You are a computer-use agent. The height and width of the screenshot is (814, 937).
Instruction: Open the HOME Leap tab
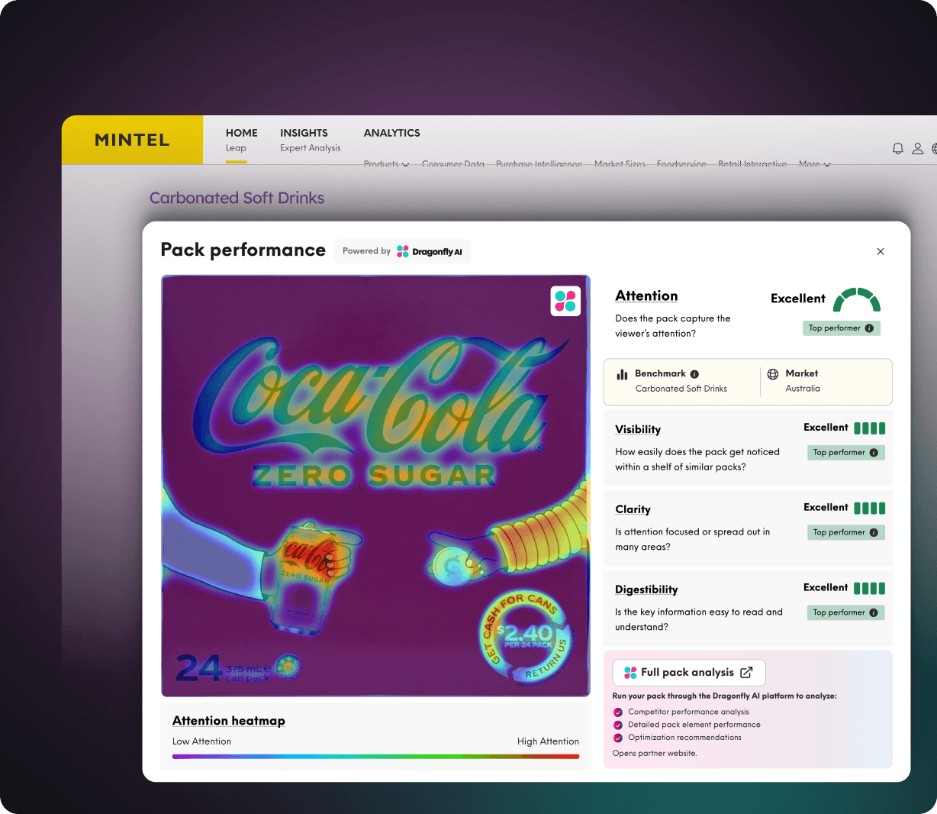coord(241,140)
